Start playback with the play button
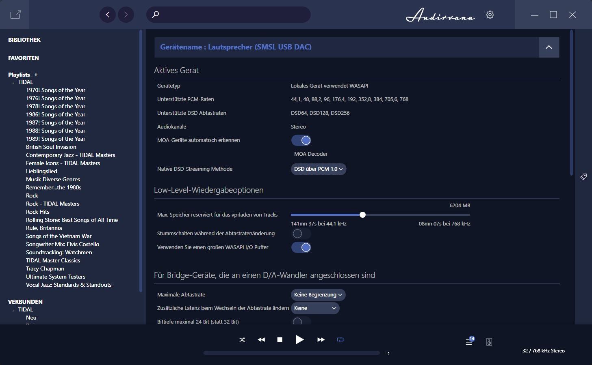The width and height of the screenshot is (592, 365). [299, 339]
